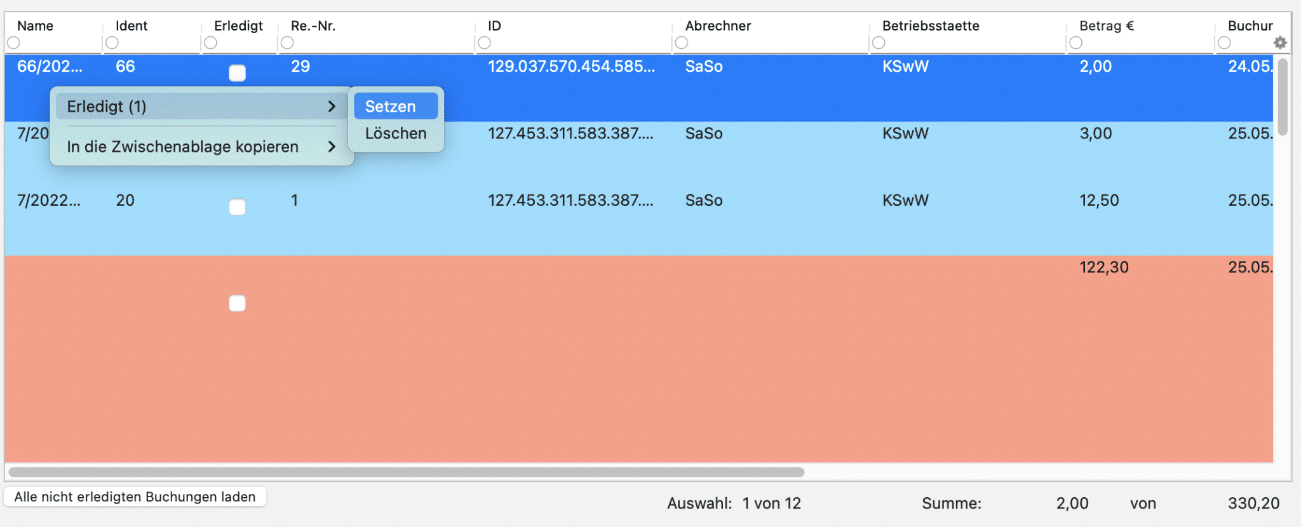Click the horizontal scrollbar thumb

click(x=407, y=472)
